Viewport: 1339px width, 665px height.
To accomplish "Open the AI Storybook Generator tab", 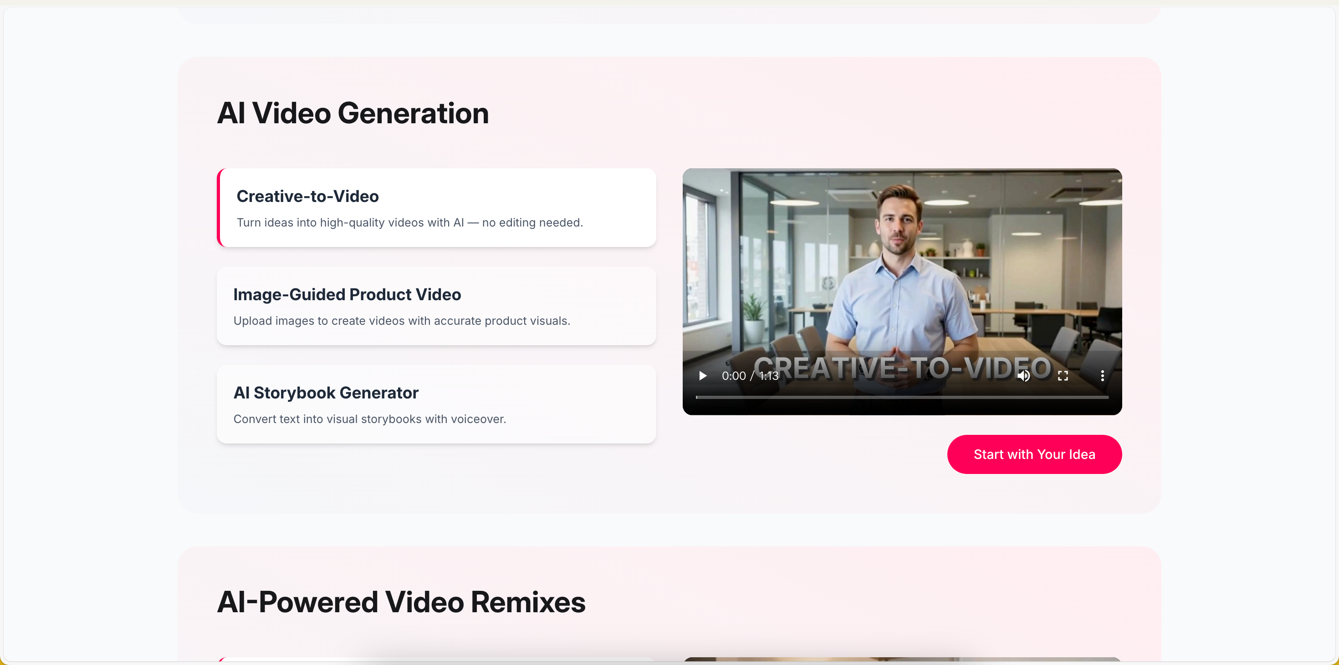I will click(x=437, y=404).
